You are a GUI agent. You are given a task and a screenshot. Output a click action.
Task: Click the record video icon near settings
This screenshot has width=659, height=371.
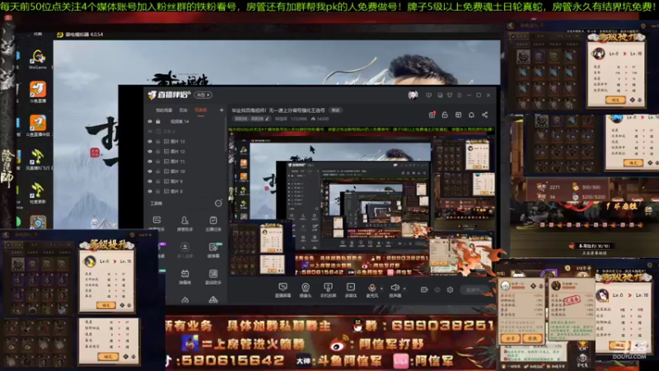[424, 290]
